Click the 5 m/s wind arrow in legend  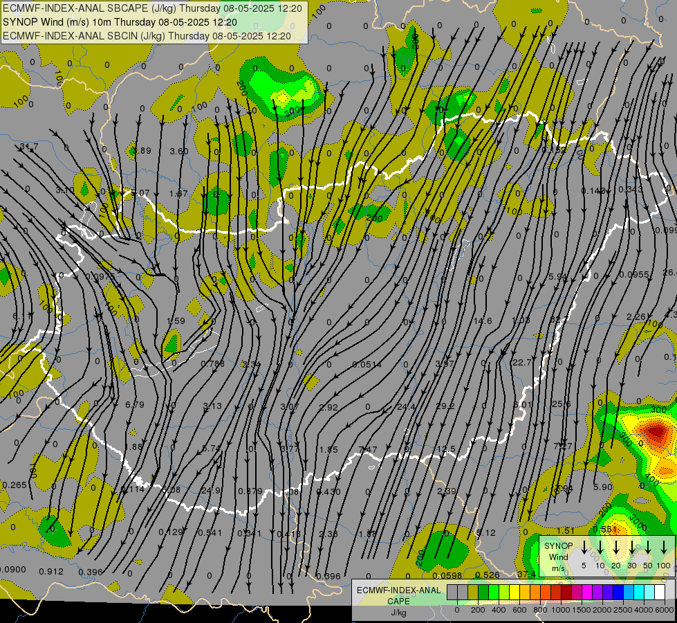pyautogui.click(x=584, y=548)
